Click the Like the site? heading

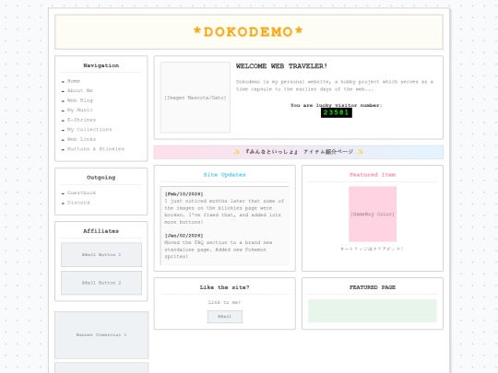tap(224, 287)
